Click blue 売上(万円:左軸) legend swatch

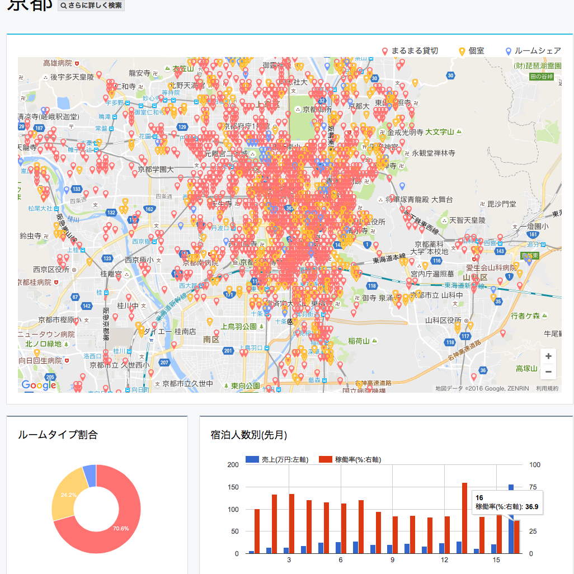(252, 459)
